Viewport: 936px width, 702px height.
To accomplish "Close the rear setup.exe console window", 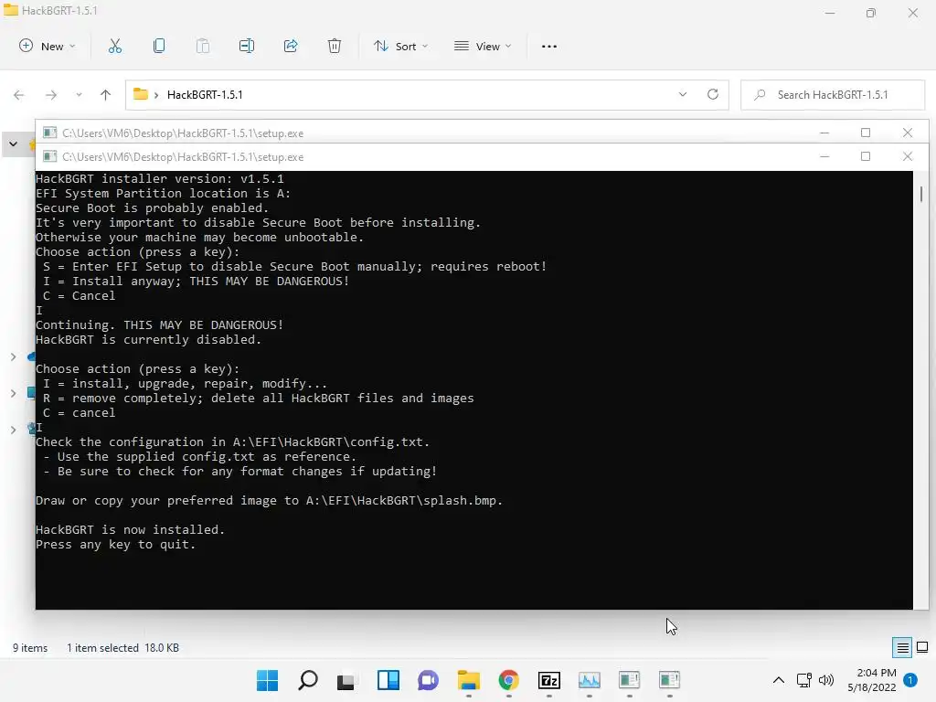I will pos(908,133).
